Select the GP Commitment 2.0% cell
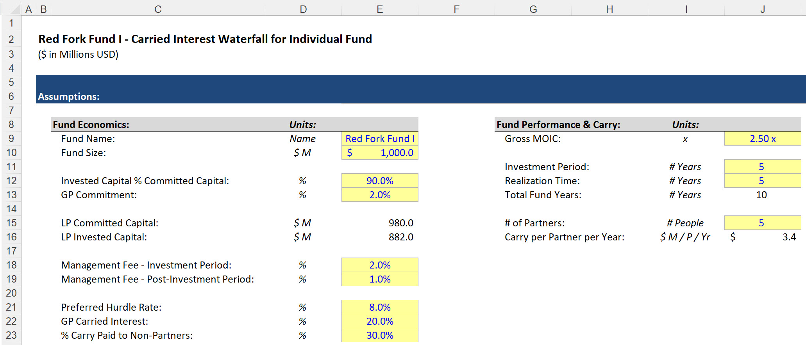Viewport: 806px width, 345px height. (380, 195)
